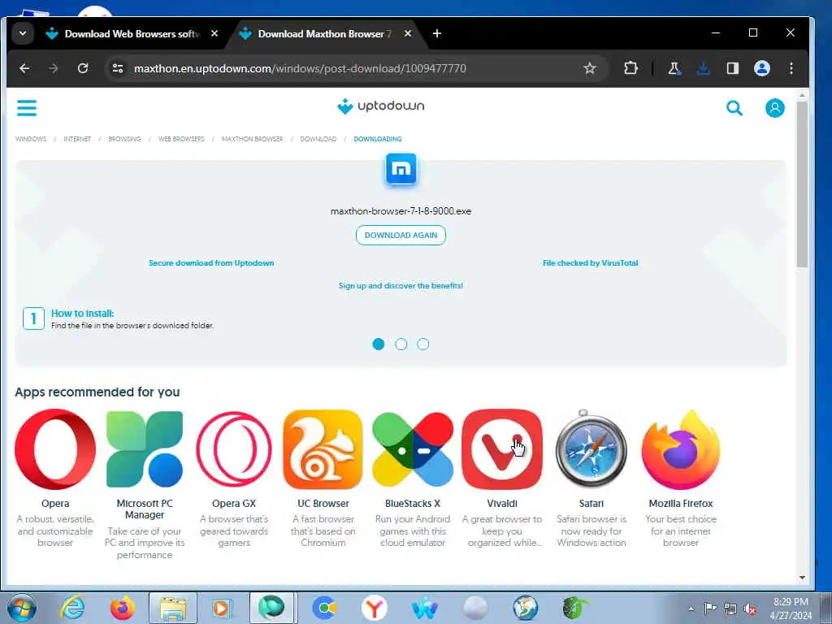The height and width of the screenshot is (624, 832).
Task: Show the browser downloads panel
Action: 704,68
